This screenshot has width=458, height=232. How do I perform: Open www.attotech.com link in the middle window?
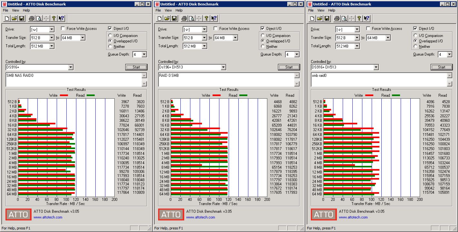(201, 217)
